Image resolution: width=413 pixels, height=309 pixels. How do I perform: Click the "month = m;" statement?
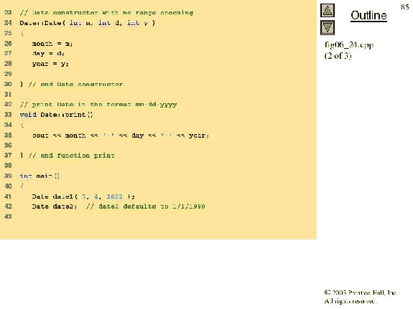[x=52, y=44]
